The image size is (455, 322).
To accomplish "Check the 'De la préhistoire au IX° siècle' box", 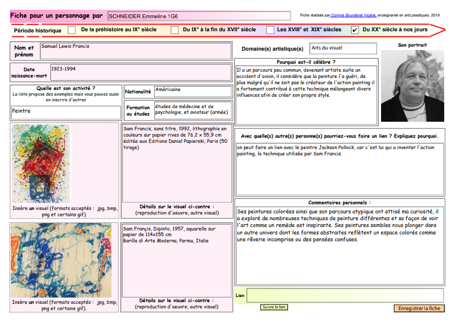I will (x=72, y=30).
